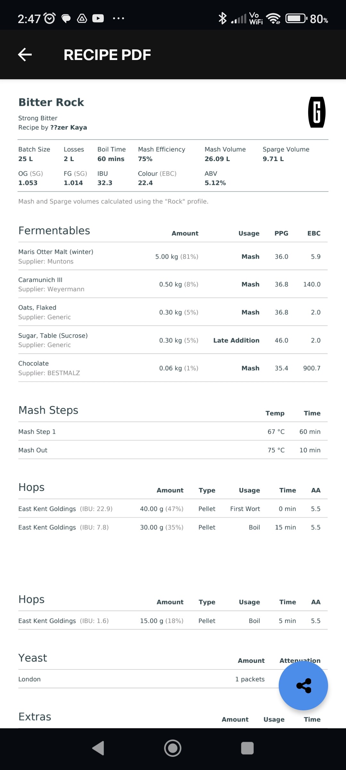
Task: Tap the Bitter Rock recipe name
Action: [51, 102]
